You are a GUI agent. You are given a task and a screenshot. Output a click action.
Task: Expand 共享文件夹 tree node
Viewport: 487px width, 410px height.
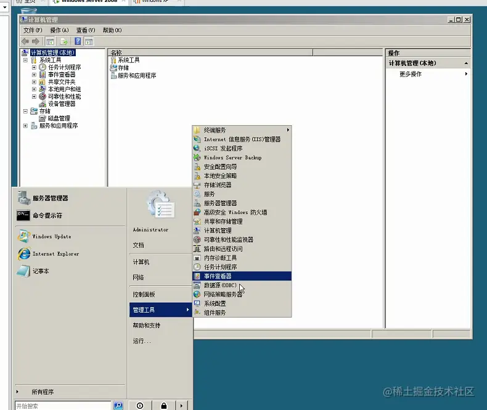pyautogui.click(x=34, y=81)
